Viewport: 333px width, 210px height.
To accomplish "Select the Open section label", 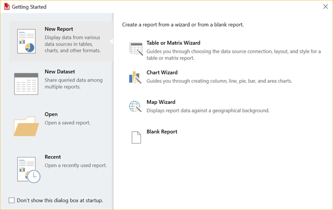I will pos(51,114).
